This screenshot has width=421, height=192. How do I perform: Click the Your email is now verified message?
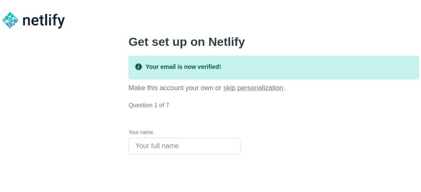(x=183, y=67)
